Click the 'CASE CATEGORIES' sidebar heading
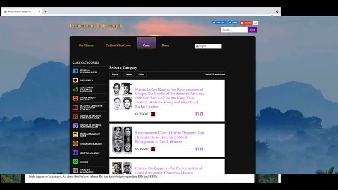Screen dimensions: 338x190 tap(86, 63)
